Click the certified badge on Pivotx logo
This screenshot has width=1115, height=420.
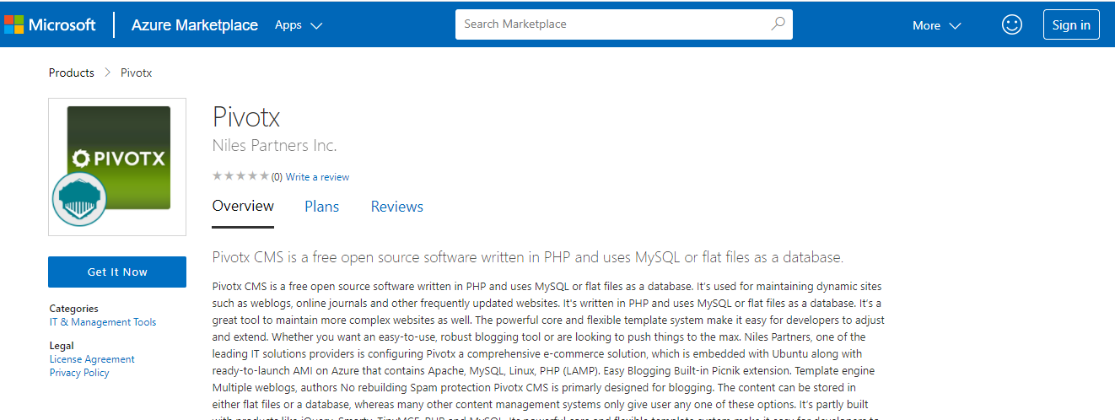(78, 199)
